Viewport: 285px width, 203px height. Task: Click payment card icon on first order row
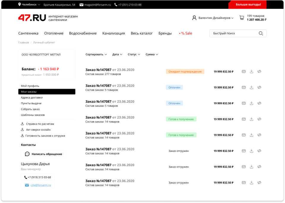tap(244, 72)
